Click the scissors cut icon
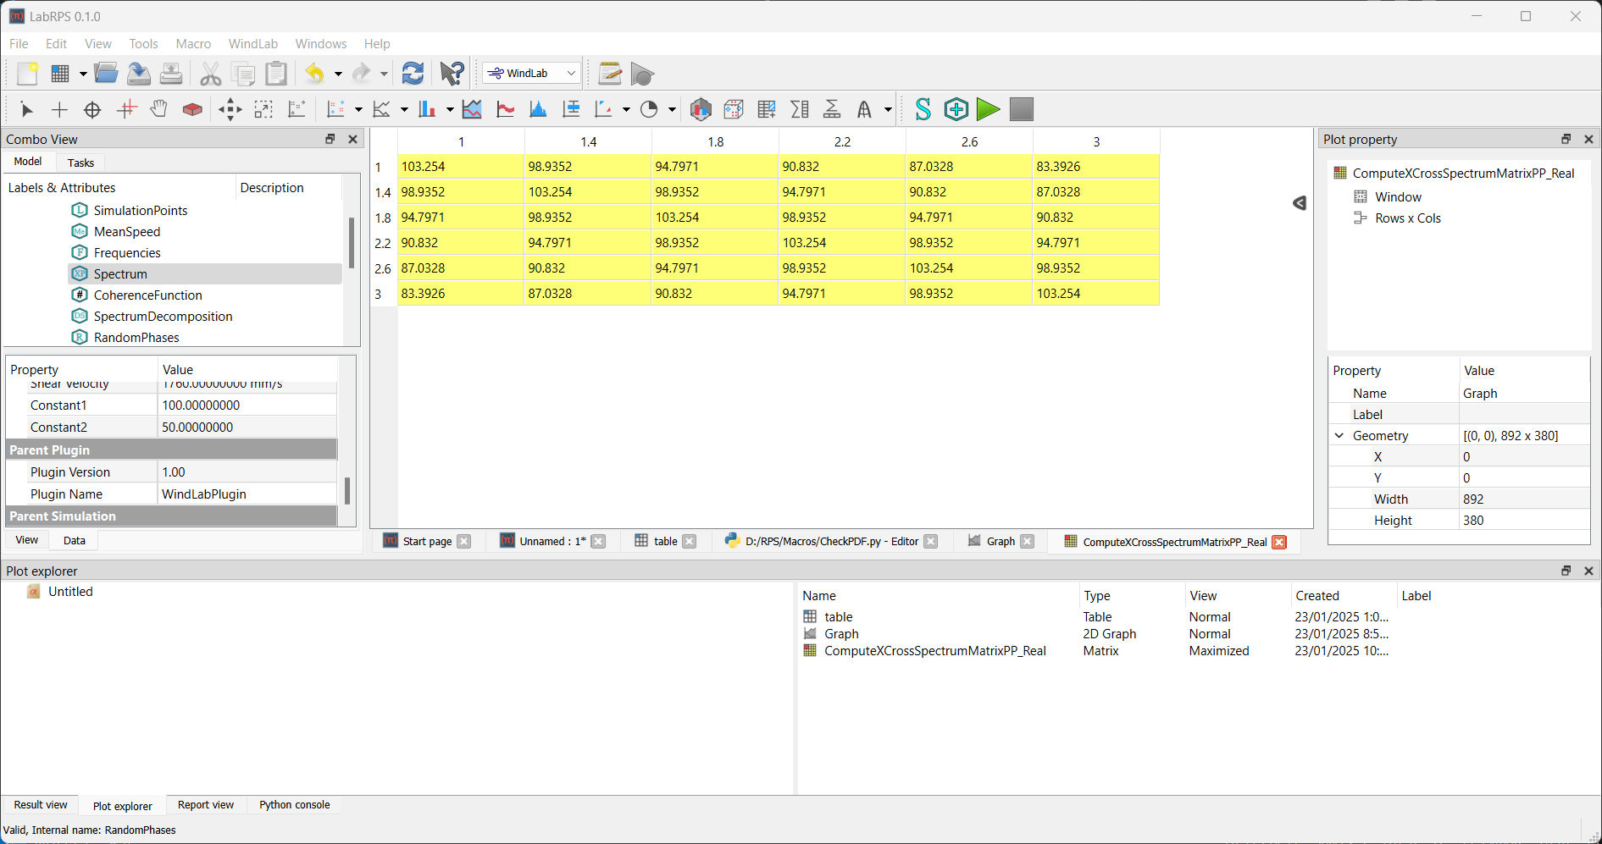Viewport: 1602px width, 844px height. [x=210, y=74]
